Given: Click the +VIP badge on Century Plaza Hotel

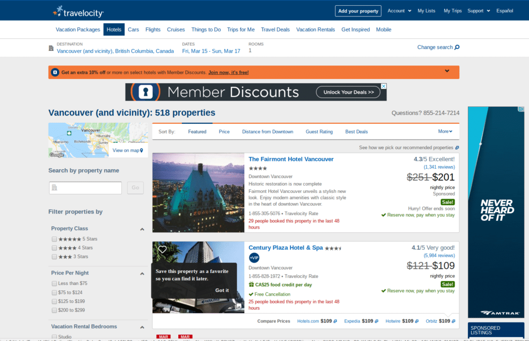Looking at the screenshot, I should click(254, 258).
